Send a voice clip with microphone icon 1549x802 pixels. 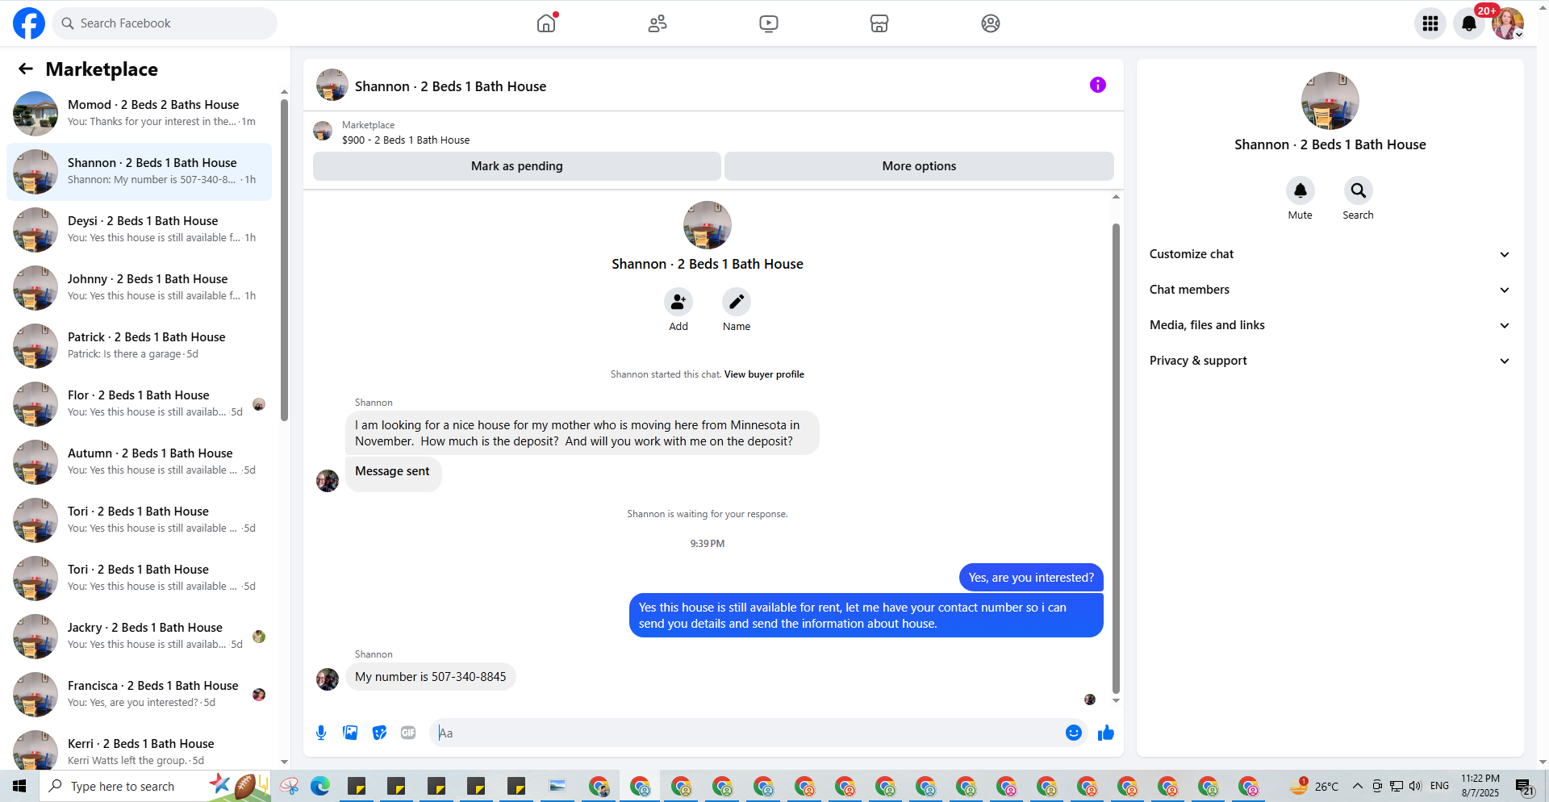click(321, 733)
